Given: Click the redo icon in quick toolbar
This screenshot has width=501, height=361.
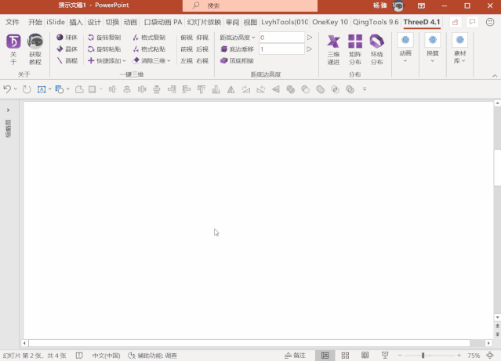Looking at the screenshot, I should (x=27, y=89).
